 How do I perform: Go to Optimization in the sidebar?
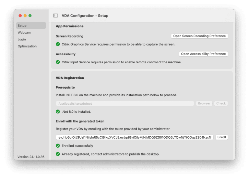[x=27, y=46]
